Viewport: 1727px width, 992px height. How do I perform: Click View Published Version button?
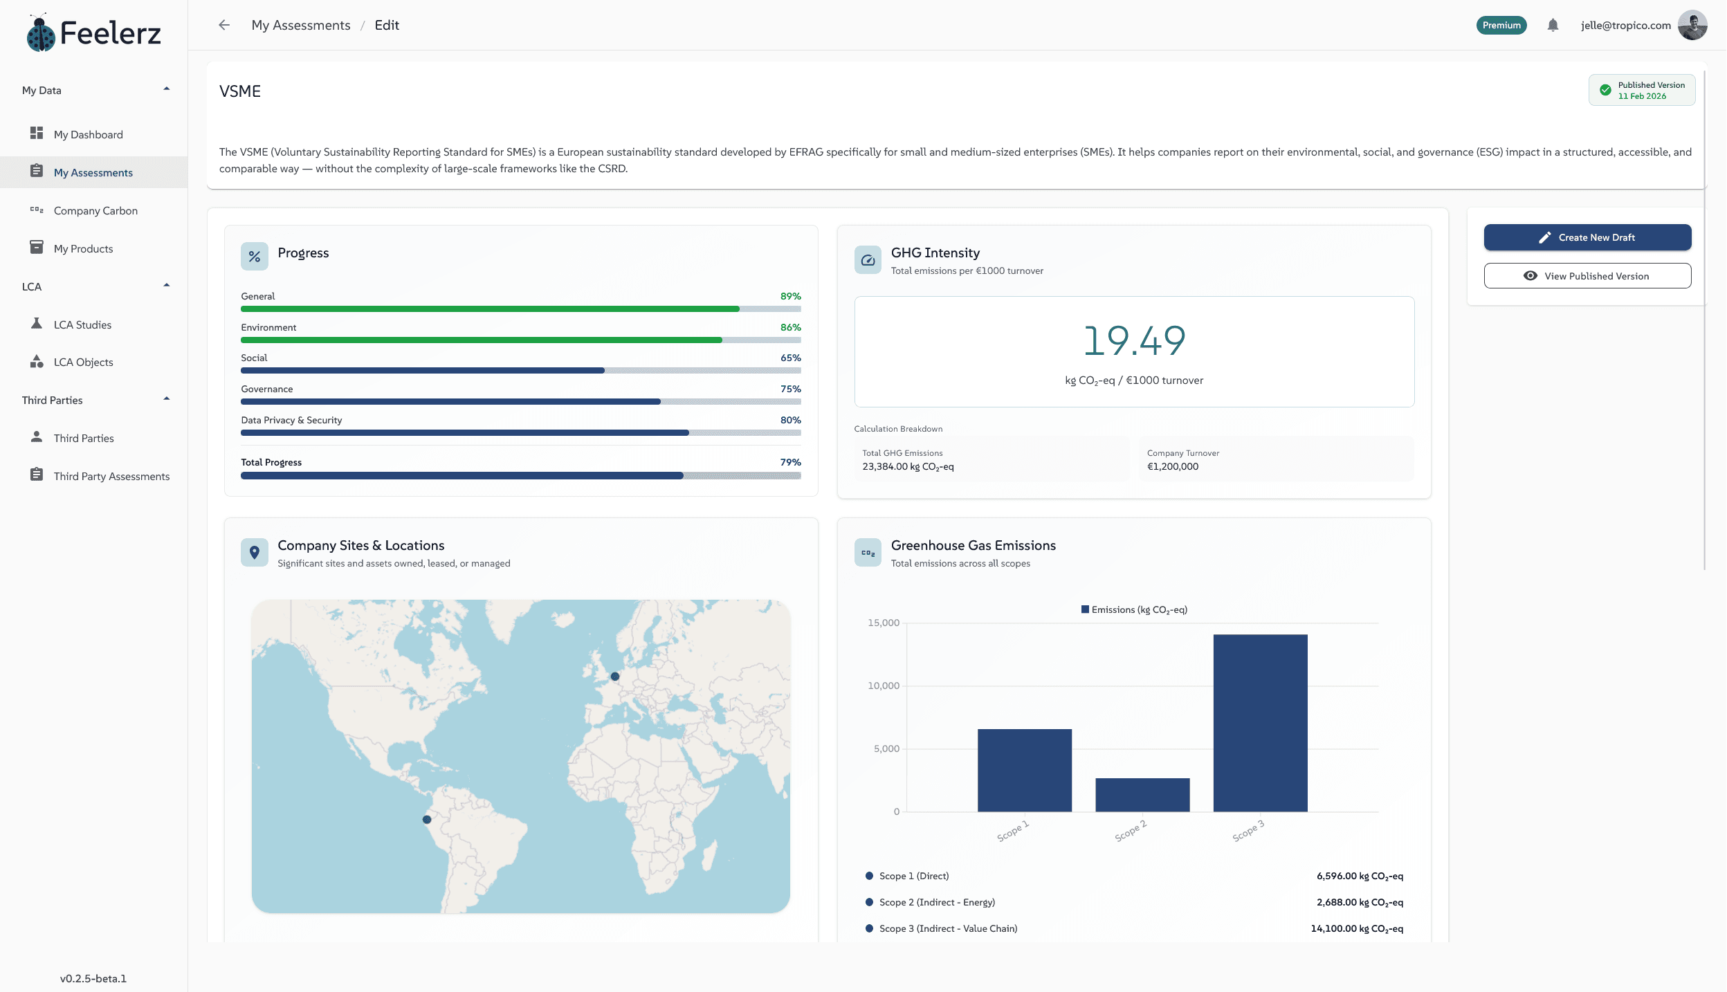point(1587,276)
